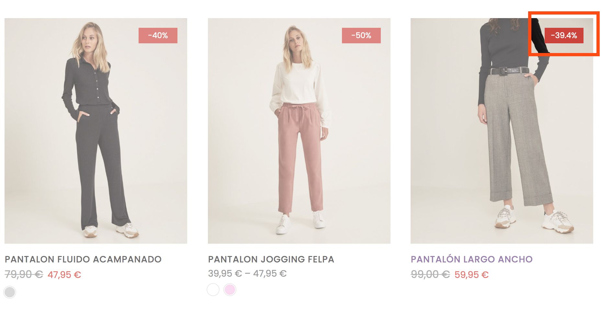The width and height of the screenshot is (612, 309).
Task: Click the -39.4% discount badge
Action: pyautogui.click(x=564, y=36)
